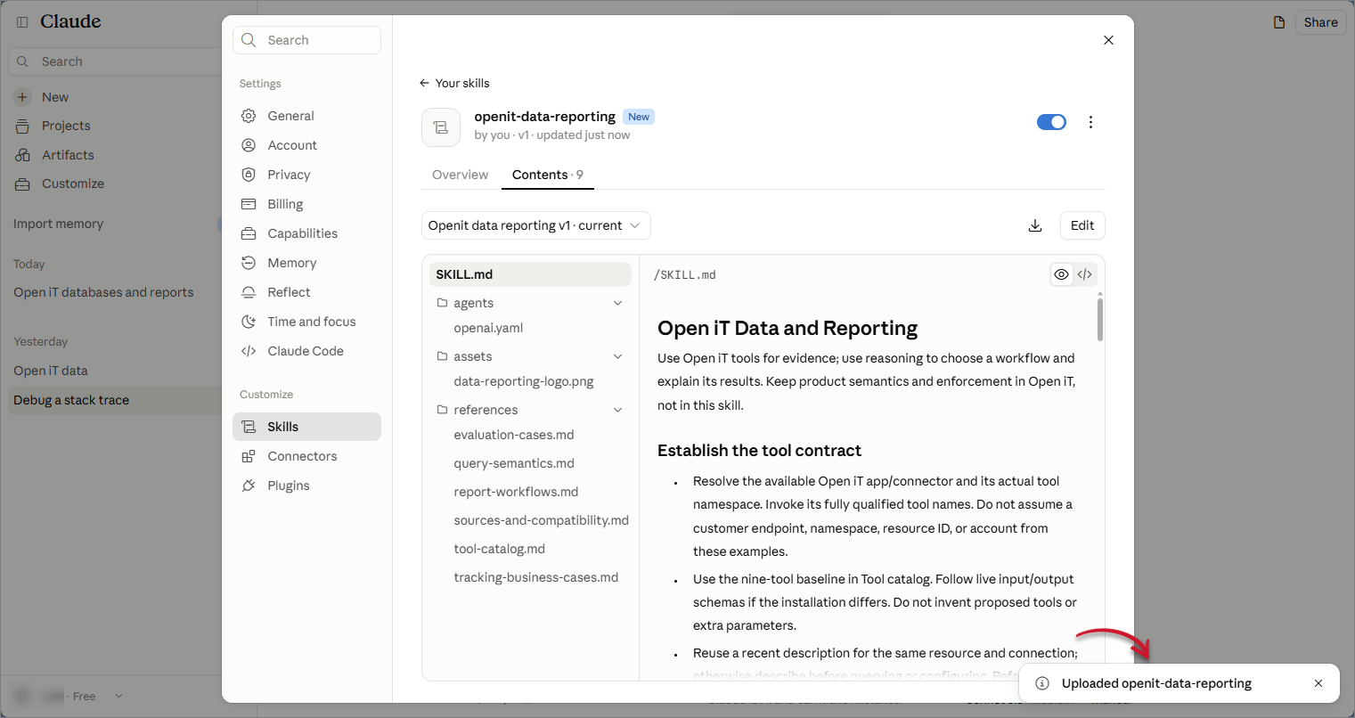Open Reflect settings
This screenshot has width=1355, height=718.
click(306, 292)
